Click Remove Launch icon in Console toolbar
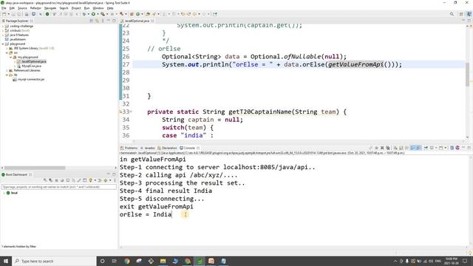Viewport: 473px width, 266px height. coord(382,148)
